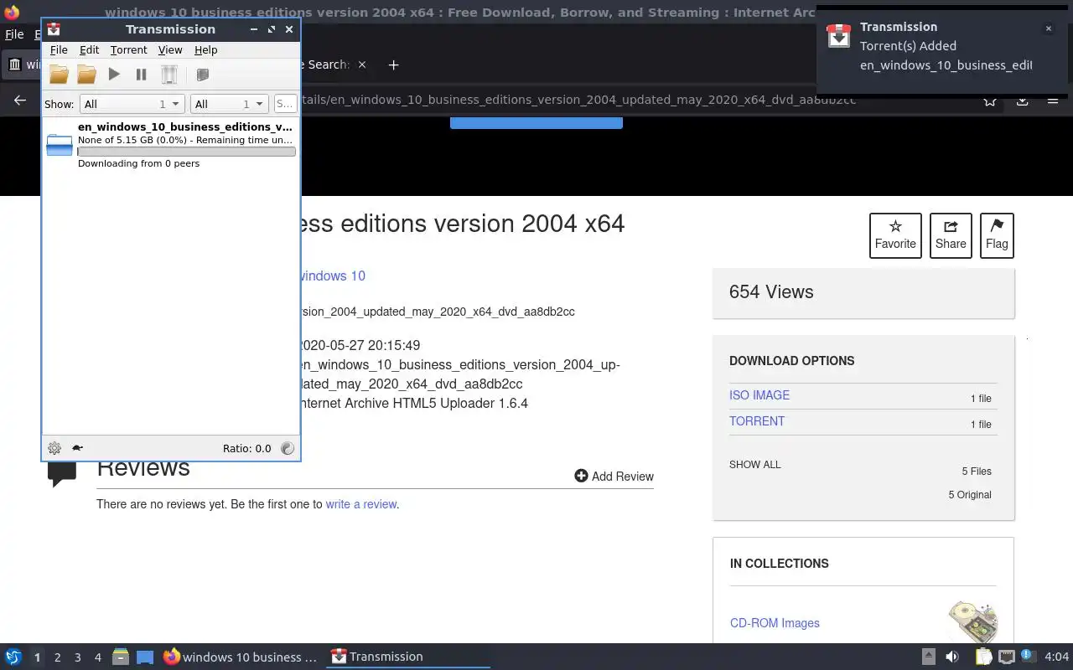The width and height of the screenshot is (1073, 670).
Task: Pause the torrent using the pause icon
Action: pyautogui.click(x=141, y=75)
